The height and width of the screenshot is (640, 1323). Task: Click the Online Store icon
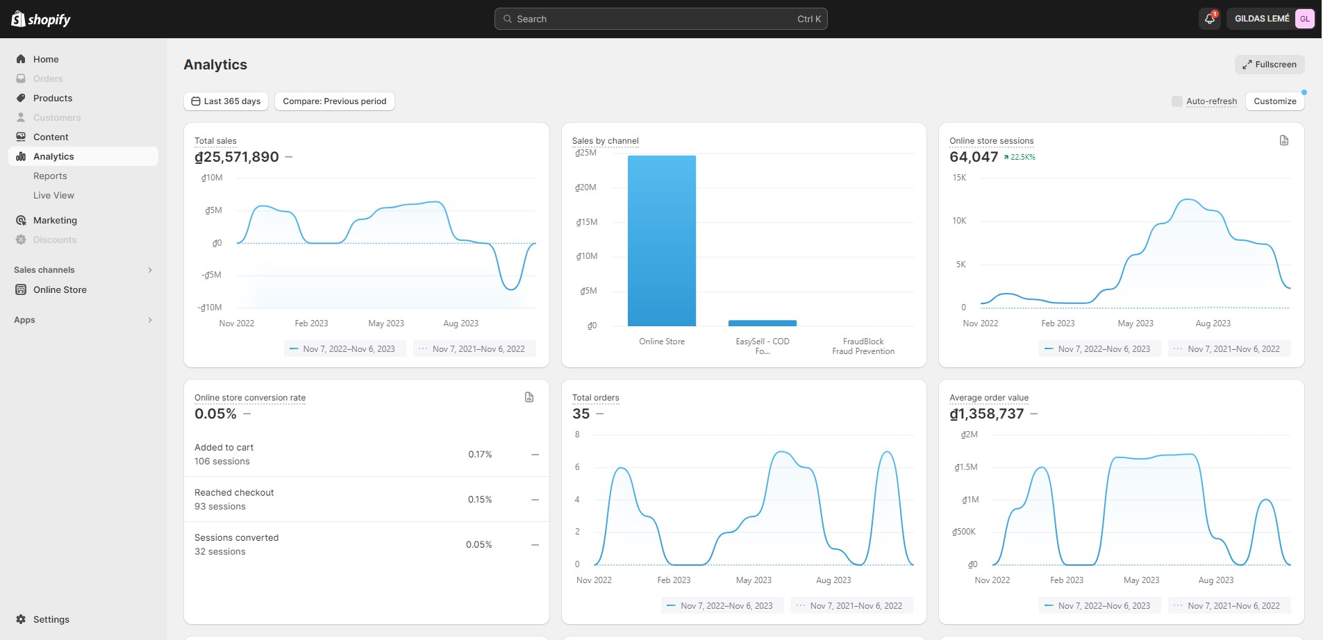click(21, 289)
